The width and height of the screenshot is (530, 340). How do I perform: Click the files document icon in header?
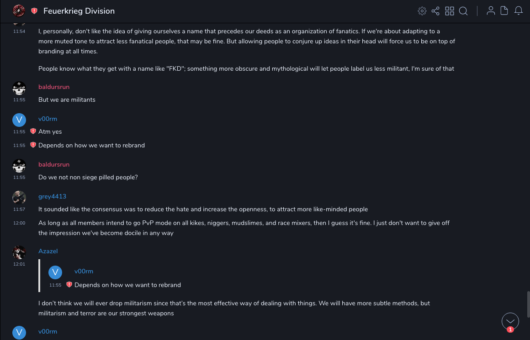(x=504, y=11)
